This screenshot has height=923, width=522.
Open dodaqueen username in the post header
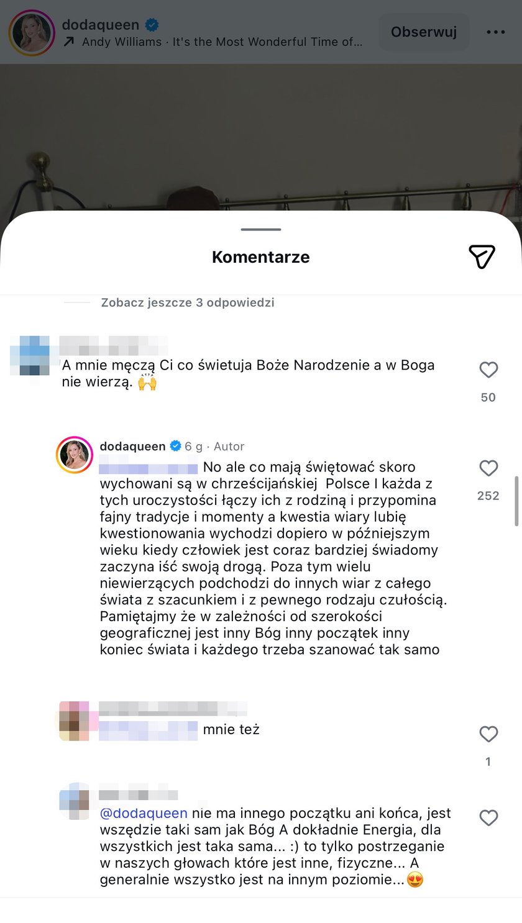(x=101, y=25)
